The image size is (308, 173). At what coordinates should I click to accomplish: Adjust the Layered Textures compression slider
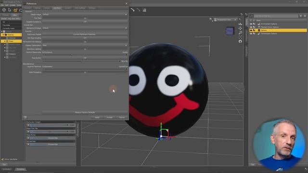click(85, 69)
